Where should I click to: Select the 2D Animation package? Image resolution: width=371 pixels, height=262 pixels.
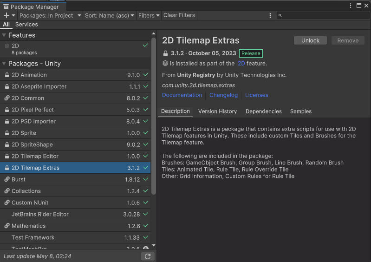pyautogui.click(x=75, y=75)
